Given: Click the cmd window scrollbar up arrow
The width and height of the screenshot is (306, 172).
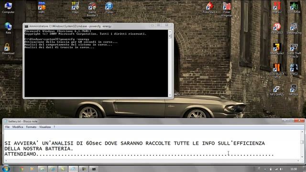Looking at the screenshot, I should (x=170, y=32).
